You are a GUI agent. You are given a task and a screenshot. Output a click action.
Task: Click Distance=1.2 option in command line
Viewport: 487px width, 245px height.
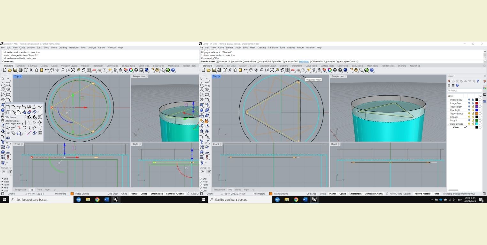(223, 61)
